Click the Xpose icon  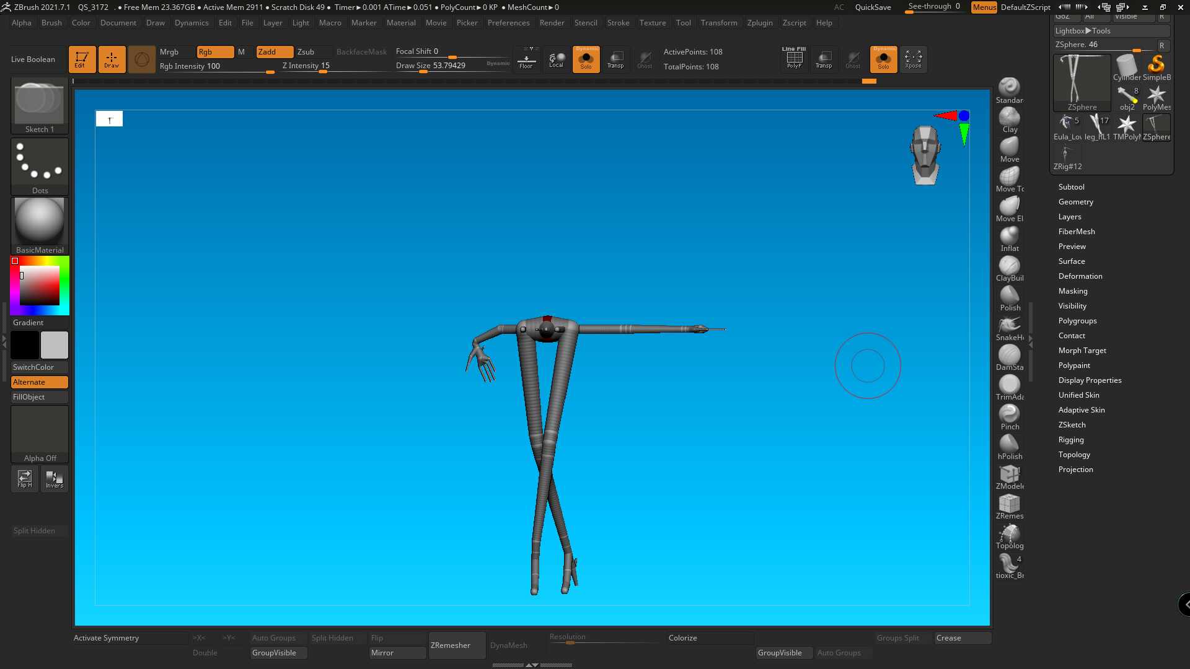coord(913,59)
